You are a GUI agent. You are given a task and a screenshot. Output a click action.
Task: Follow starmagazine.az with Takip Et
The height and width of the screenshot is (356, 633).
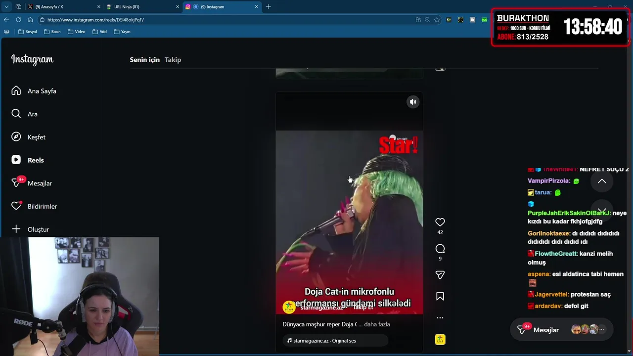[363, 307]
